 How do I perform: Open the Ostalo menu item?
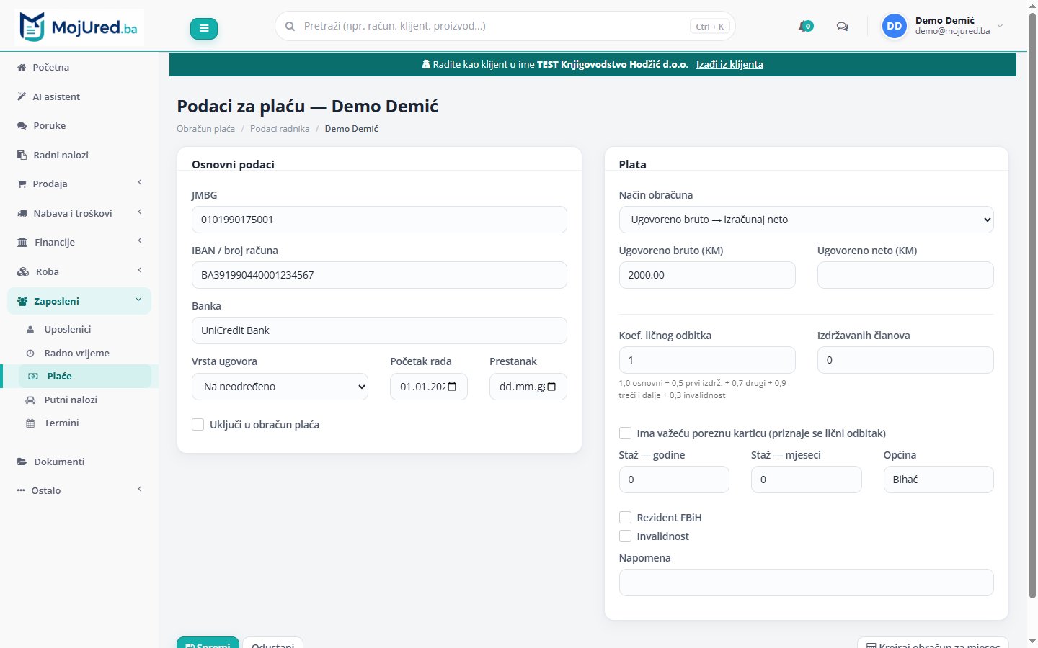pos(79,490)
